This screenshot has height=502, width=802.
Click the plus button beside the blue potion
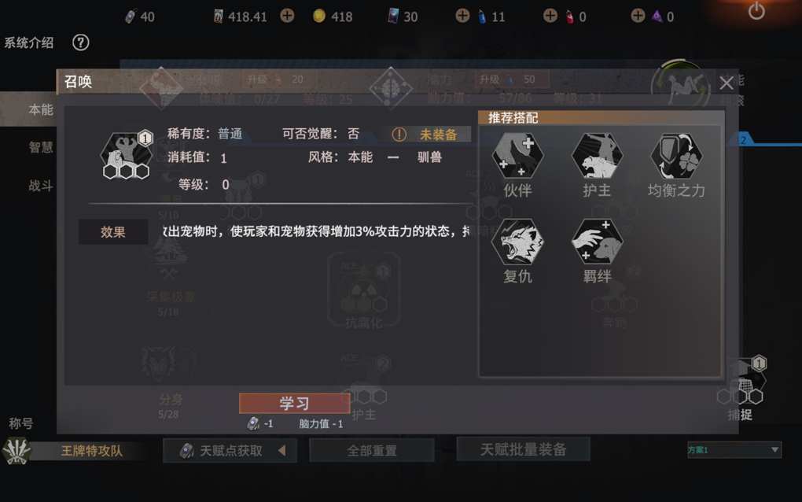462,16
